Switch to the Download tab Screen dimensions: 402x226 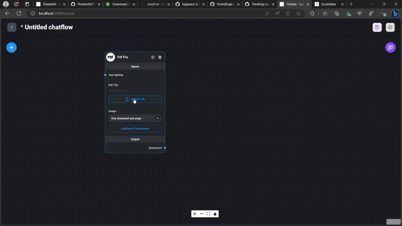pos(120,4)
